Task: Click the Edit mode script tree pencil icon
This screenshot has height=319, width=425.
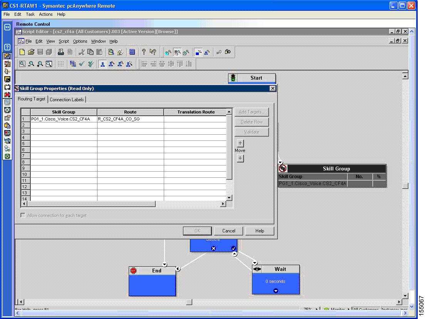Action: pos(111,64)
